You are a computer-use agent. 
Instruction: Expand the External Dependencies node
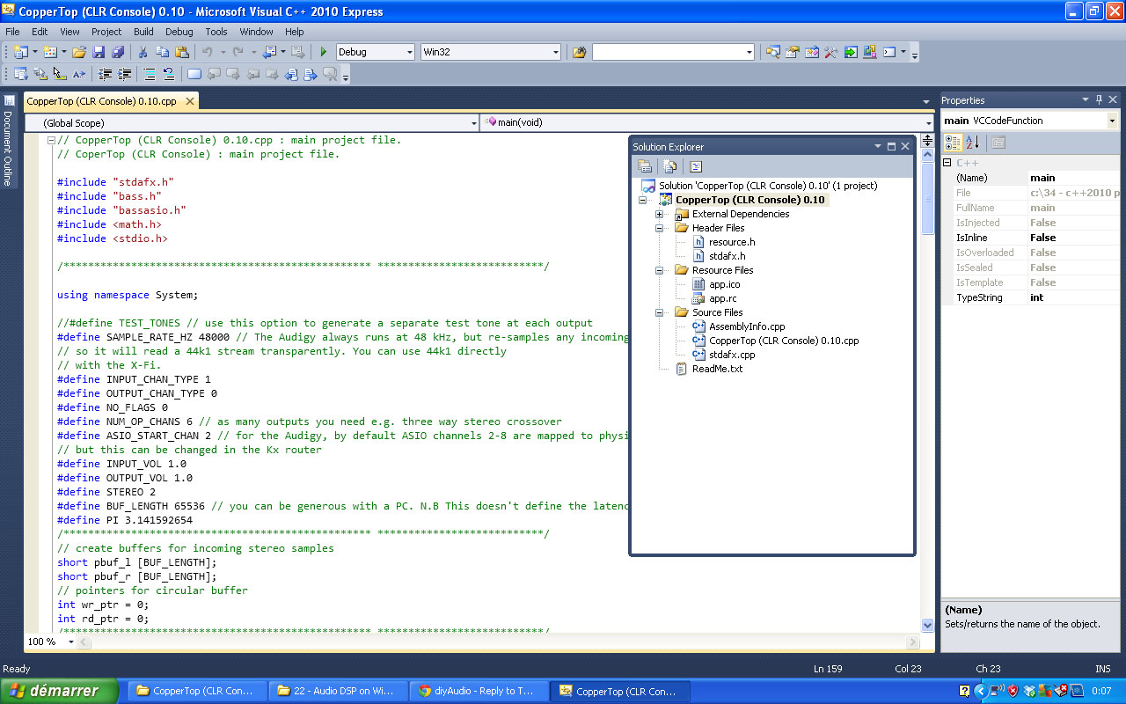[660, 214]
